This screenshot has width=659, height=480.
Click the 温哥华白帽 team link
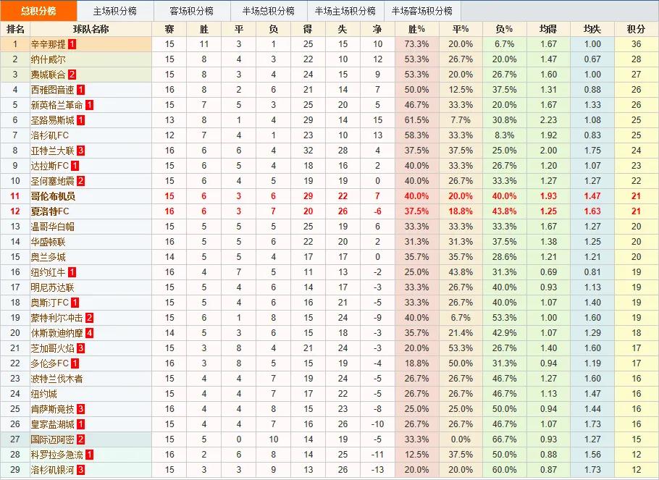(52, 227)
